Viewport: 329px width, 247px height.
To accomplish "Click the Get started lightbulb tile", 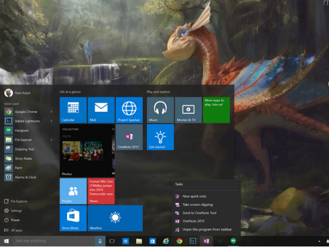I will click(160, 137).
